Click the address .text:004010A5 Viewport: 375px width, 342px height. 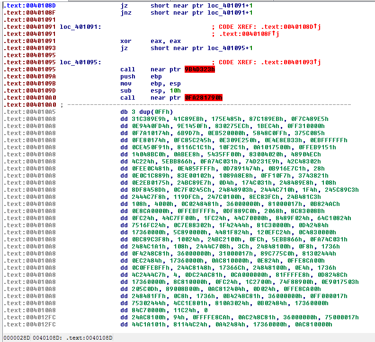[x=29, y=112]
